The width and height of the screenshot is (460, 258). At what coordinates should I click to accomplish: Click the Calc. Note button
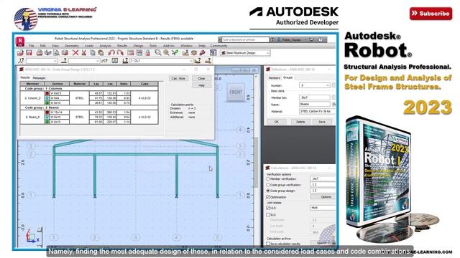point(178,78)
